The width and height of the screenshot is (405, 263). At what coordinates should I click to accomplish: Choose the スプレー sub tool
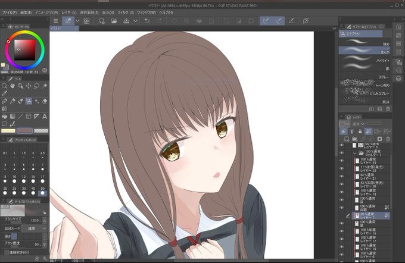[x=364, y=76]
